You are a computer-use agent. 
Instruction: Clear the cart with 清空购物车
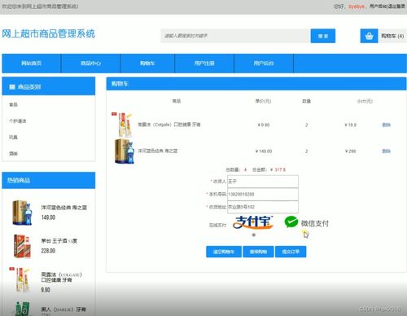click(224, 252)
